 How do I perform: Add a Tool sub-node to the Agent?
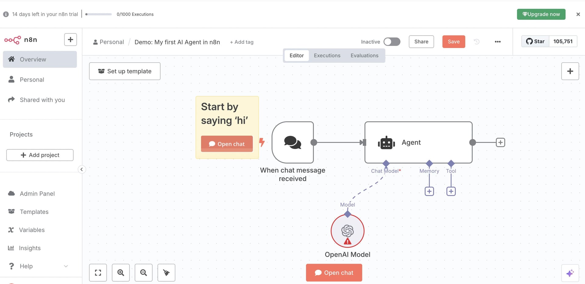[451, 191]
